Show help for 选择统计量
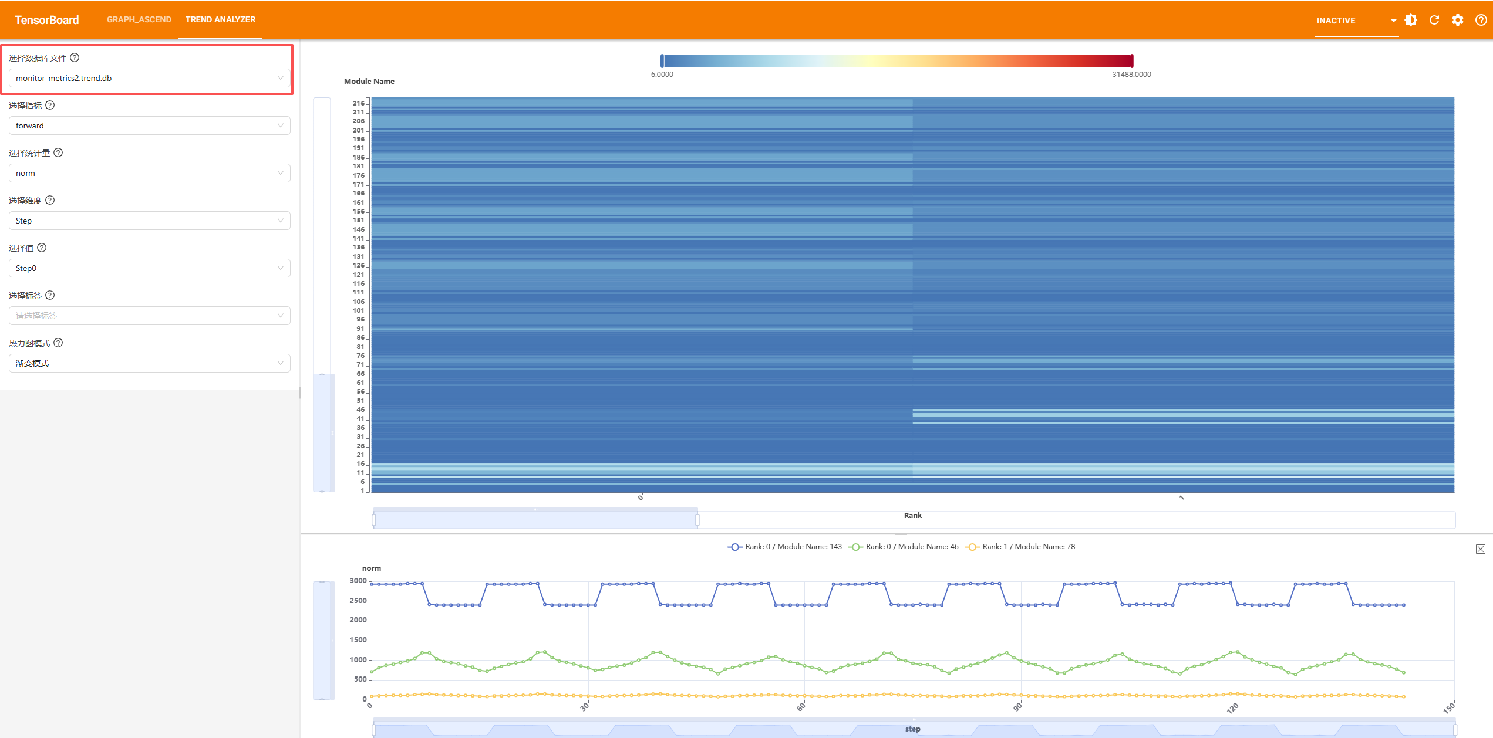 point(58,153)
